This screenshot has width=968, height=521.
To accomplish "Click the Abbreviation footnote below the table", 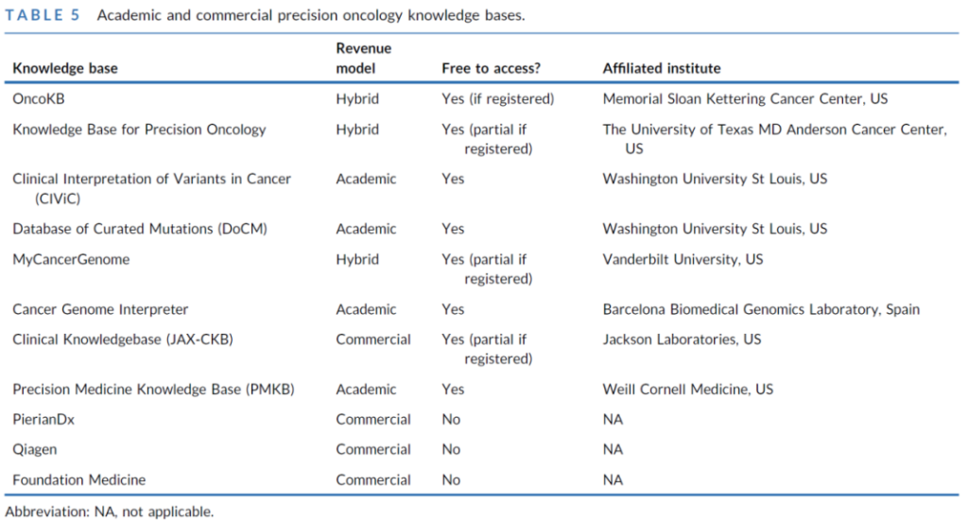I will [110, 512].
